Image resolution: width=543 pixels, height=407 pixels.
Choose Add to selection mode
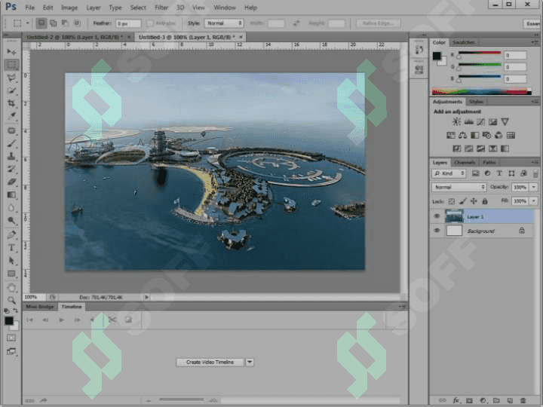click(53, 23)
